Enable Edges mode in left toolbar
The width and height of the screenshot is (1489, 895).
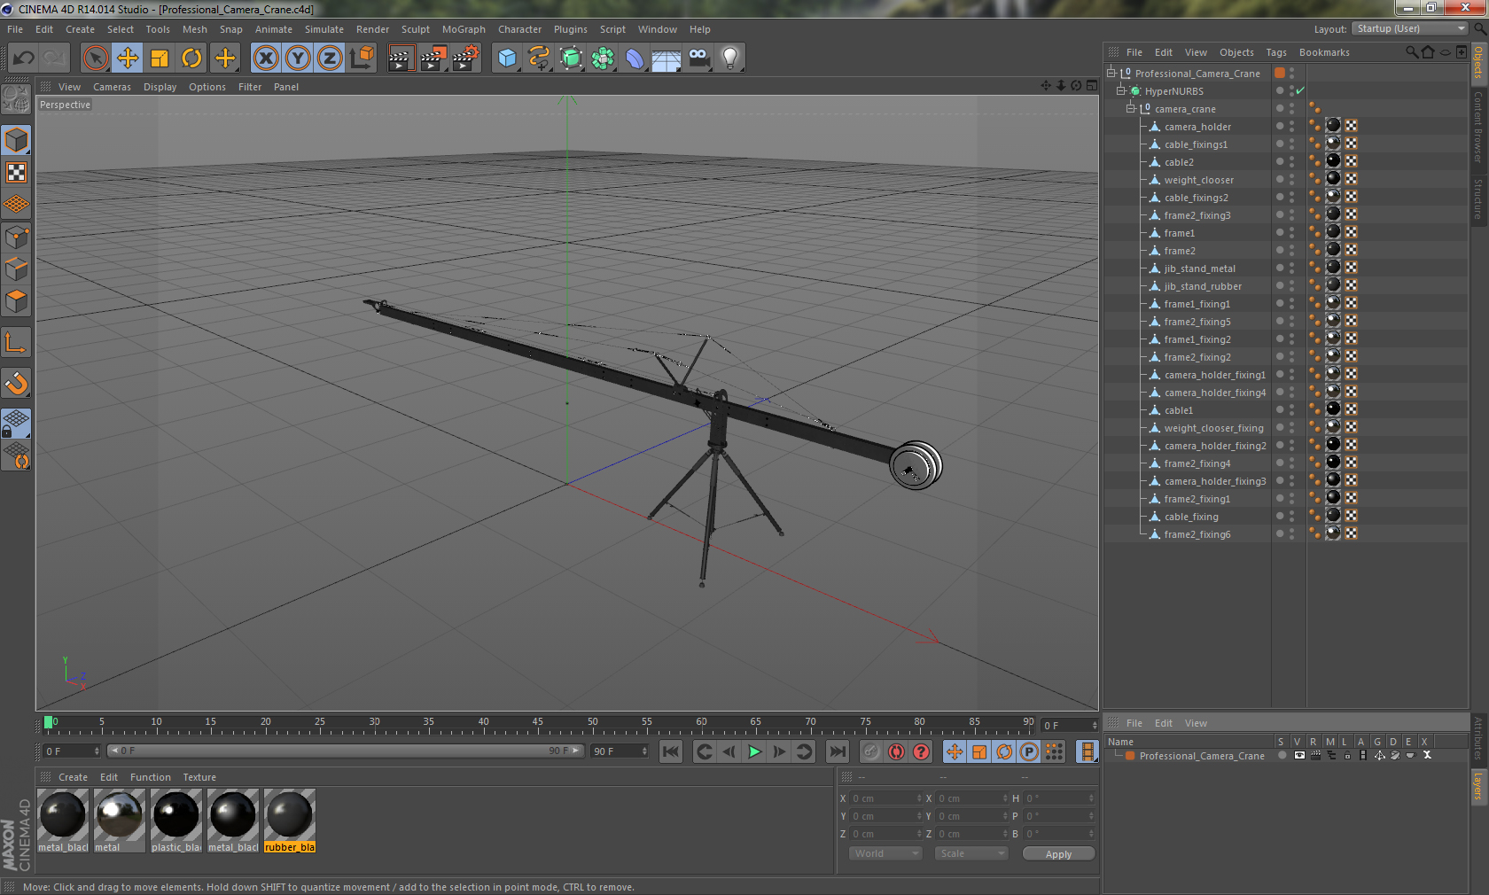point(16,269)
